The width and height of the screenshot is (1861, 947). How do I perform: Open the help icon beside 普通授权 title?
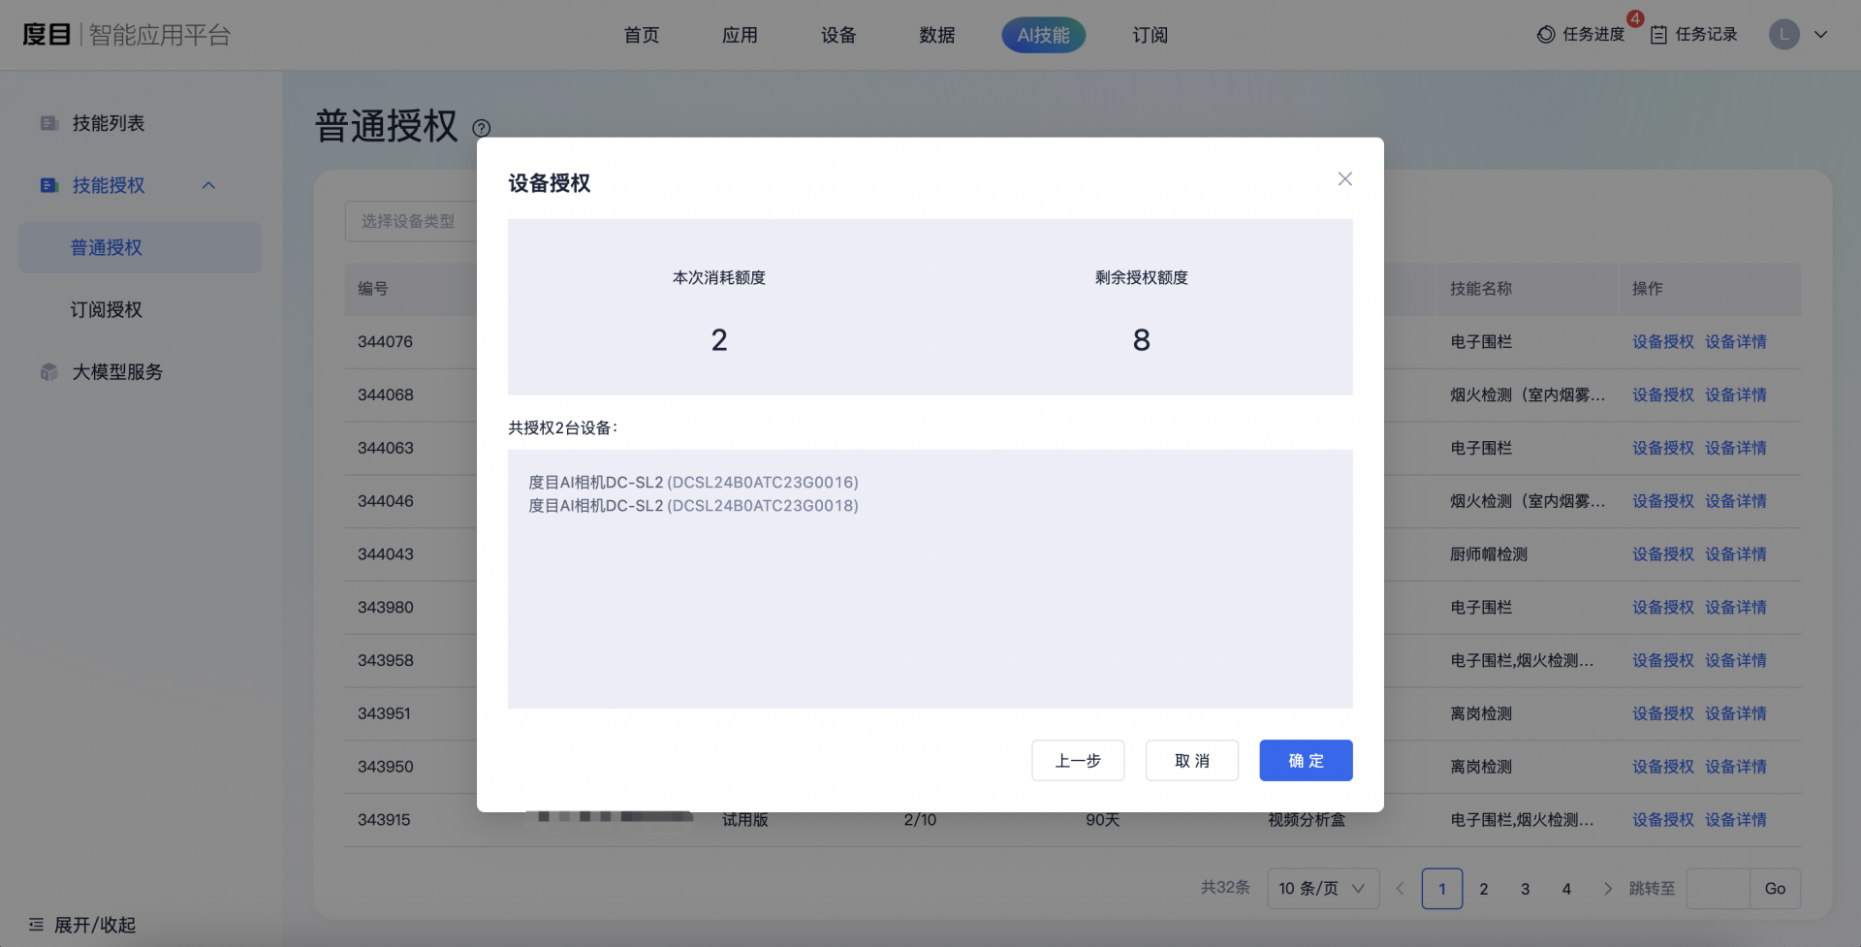click(x=482, y=128)
